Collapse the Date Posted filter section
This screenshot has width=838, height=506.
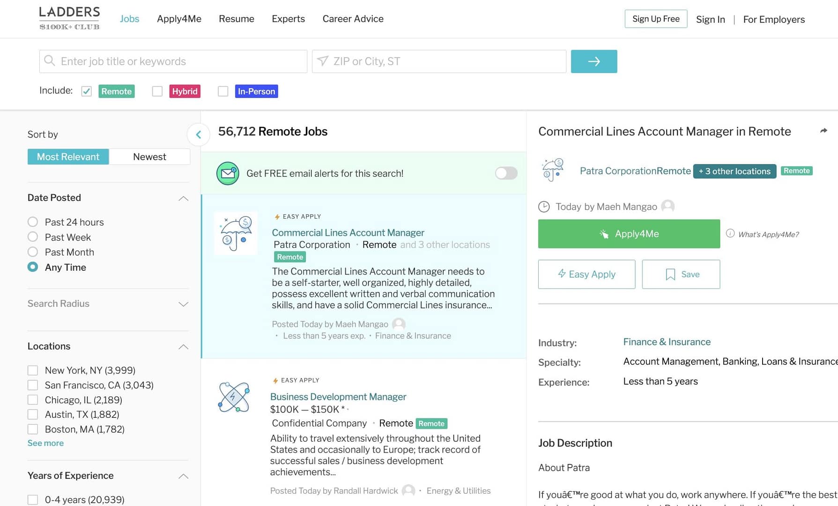pos(183,198)
